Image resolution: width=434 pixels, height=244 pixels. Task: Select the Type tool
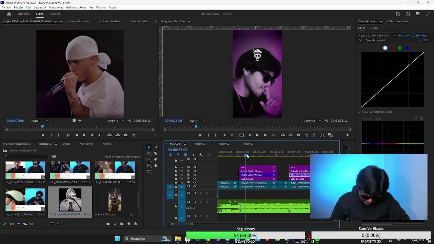point(149,172)
